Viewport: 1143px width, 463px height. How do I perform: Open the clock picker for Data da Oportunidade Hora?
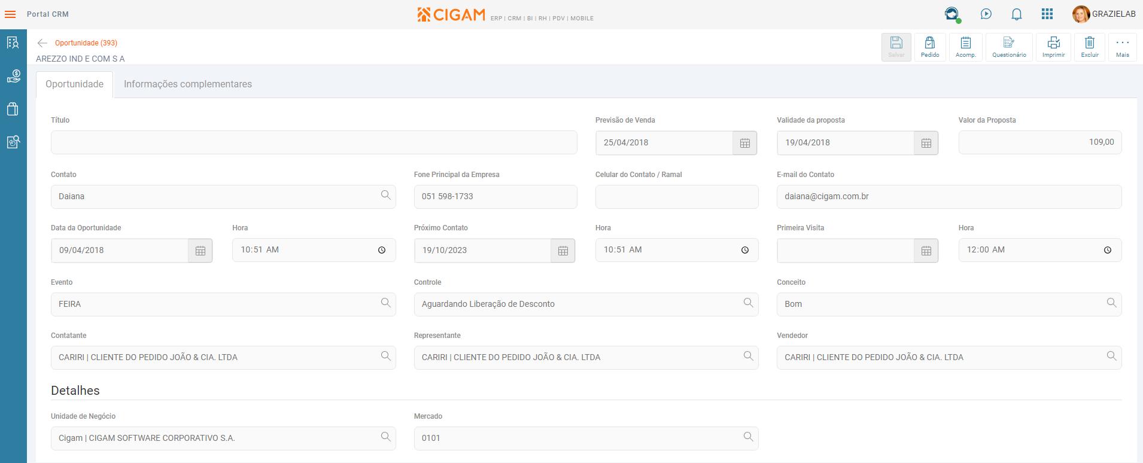pos(382,250)
